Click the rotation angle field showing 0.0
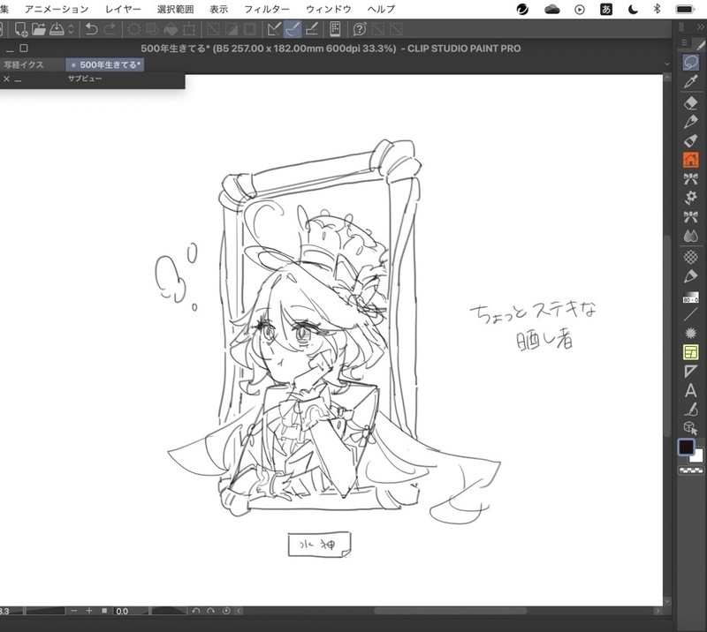 [x=130, y=612]
